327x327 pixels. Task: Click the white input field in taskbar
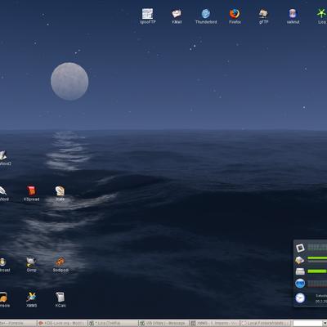pos(307,323)
